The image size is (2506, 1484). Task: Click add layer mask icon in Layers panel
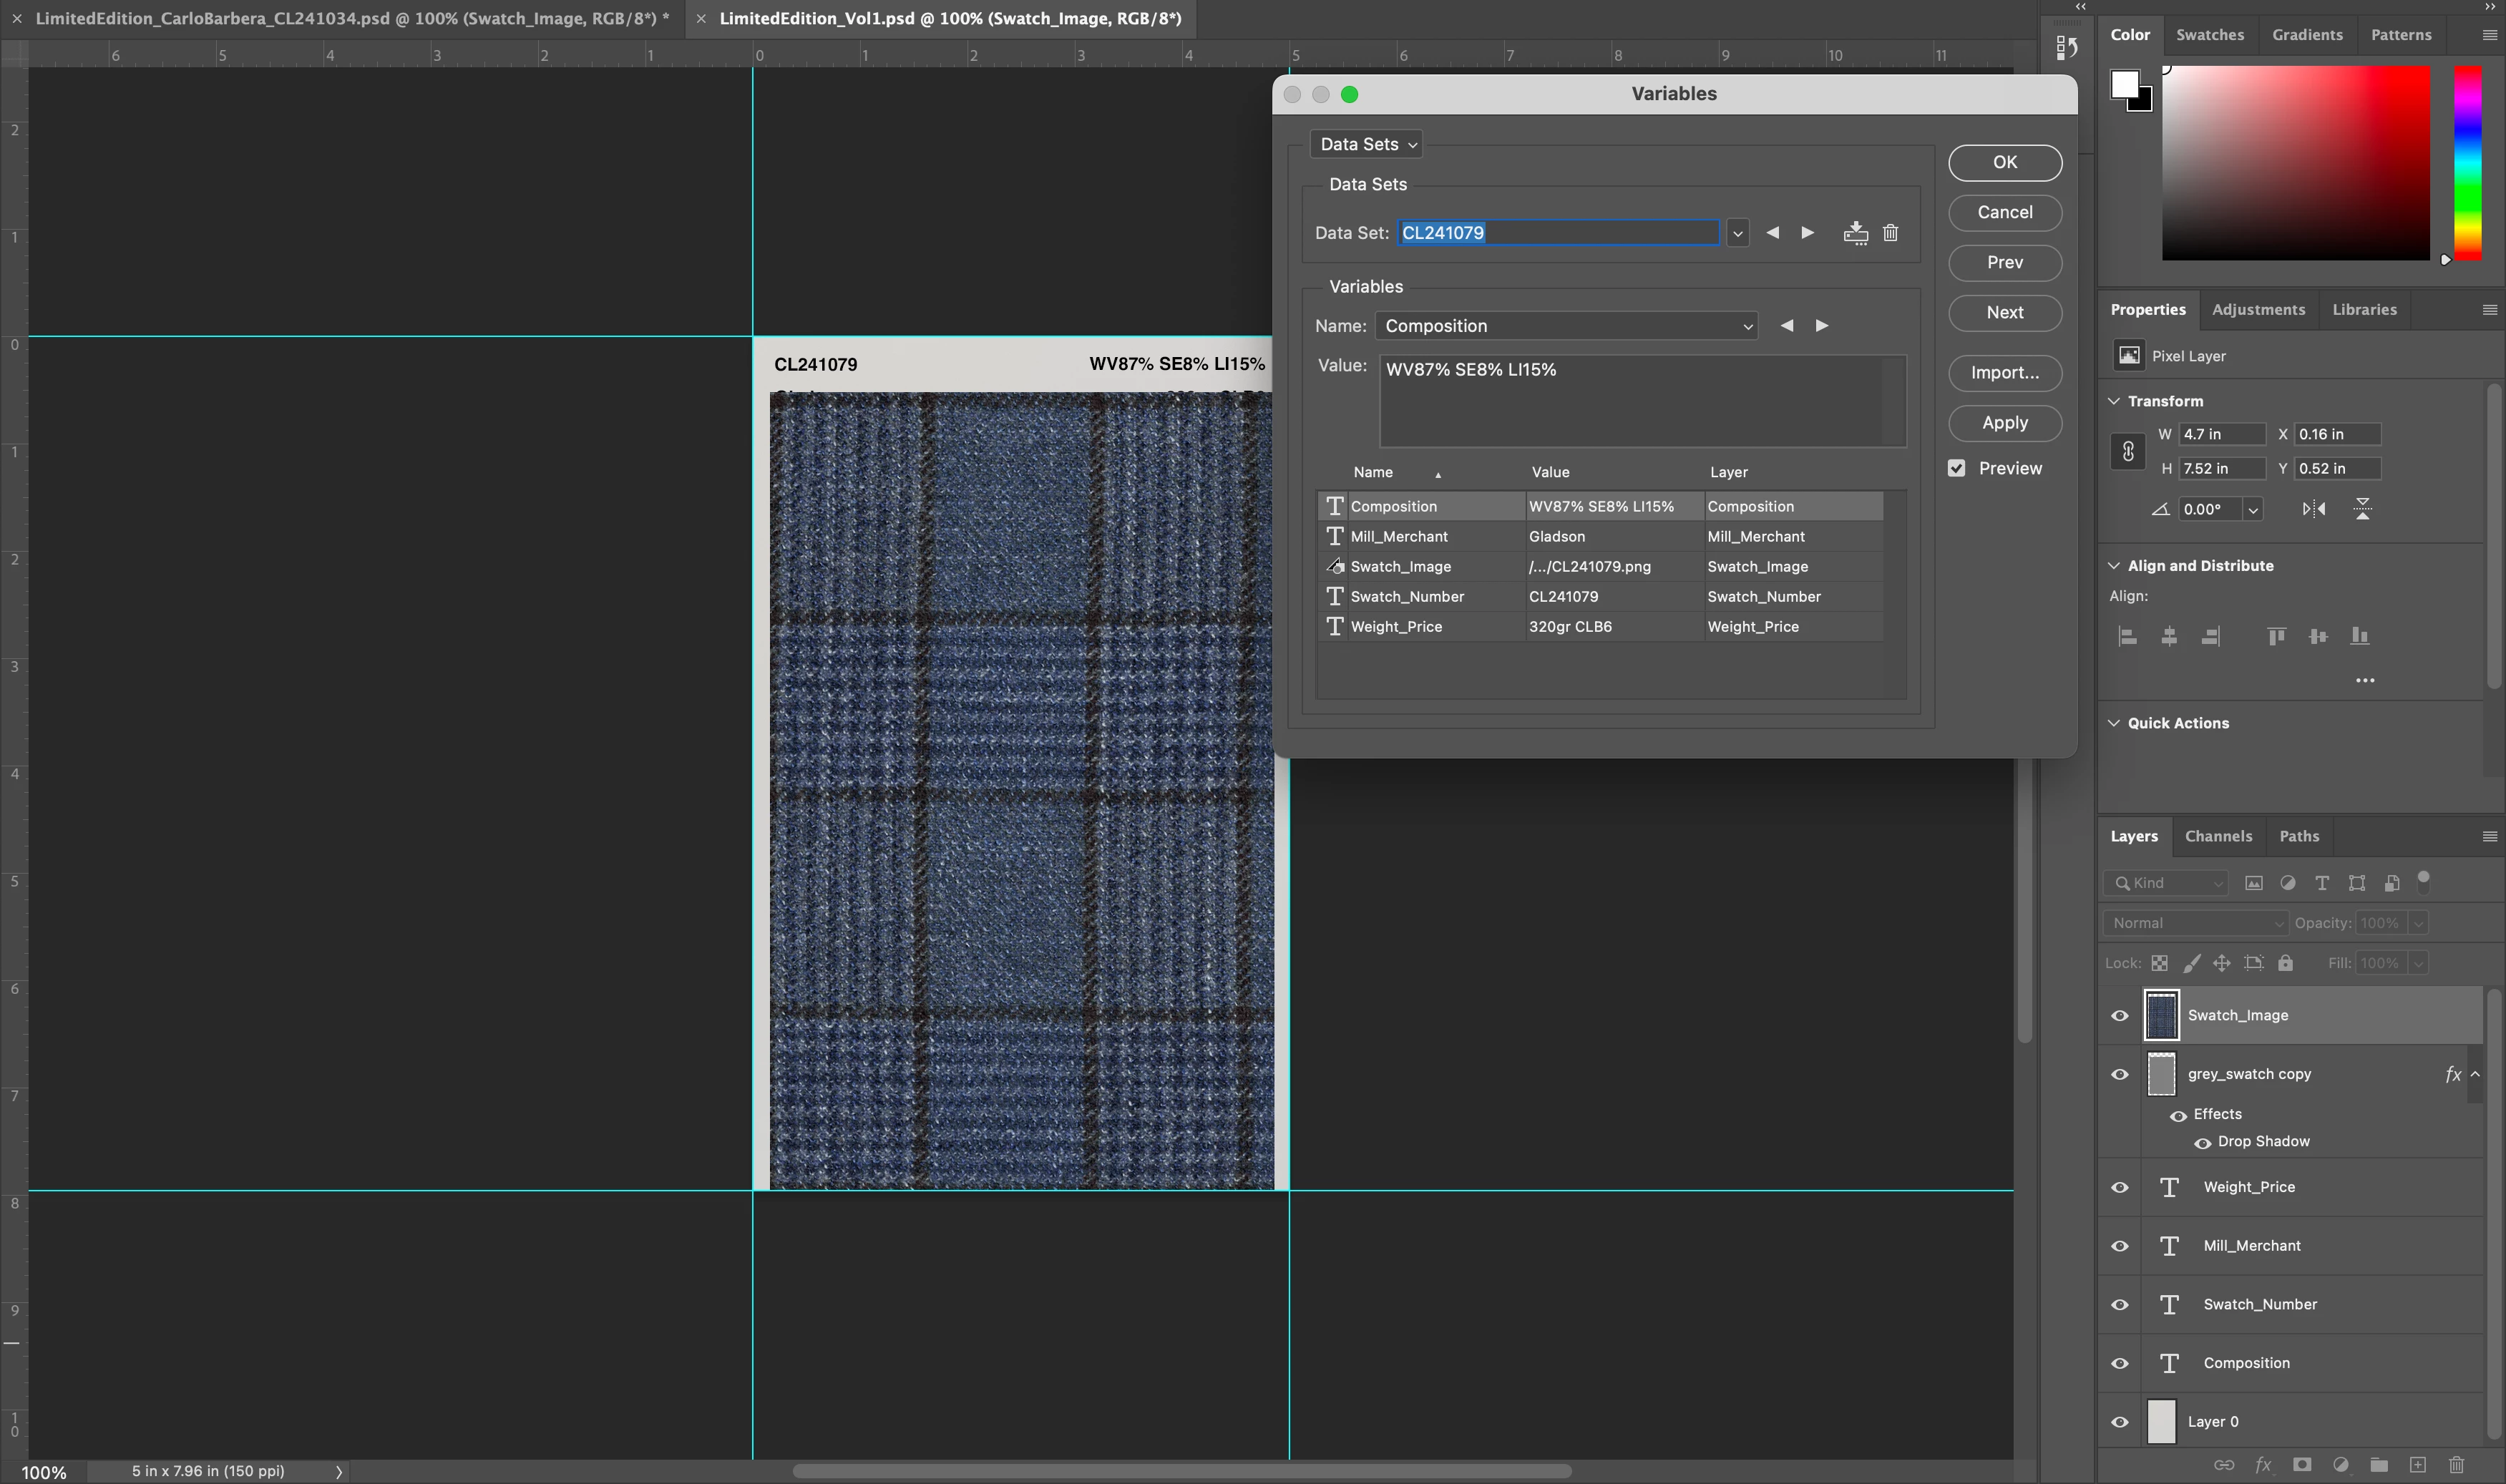[x=2301, y=1464]
